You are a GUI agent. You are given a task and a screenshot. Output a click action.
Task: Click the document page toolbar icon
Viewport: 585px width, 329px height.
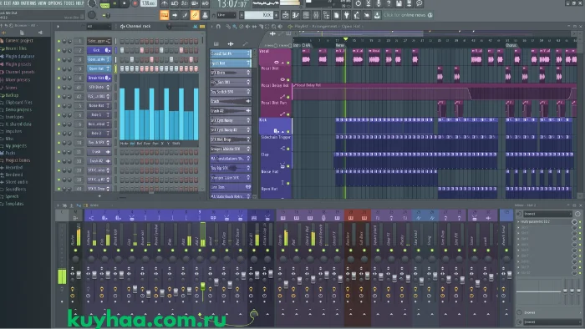point(336,15)
